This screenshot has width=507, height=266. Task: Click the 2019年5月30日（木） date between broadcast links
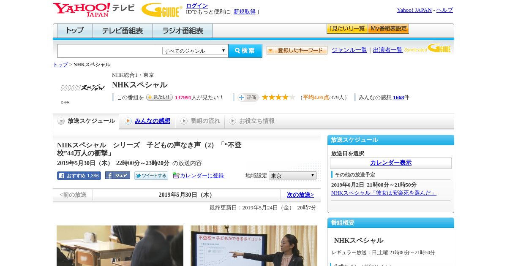(186, 195)
